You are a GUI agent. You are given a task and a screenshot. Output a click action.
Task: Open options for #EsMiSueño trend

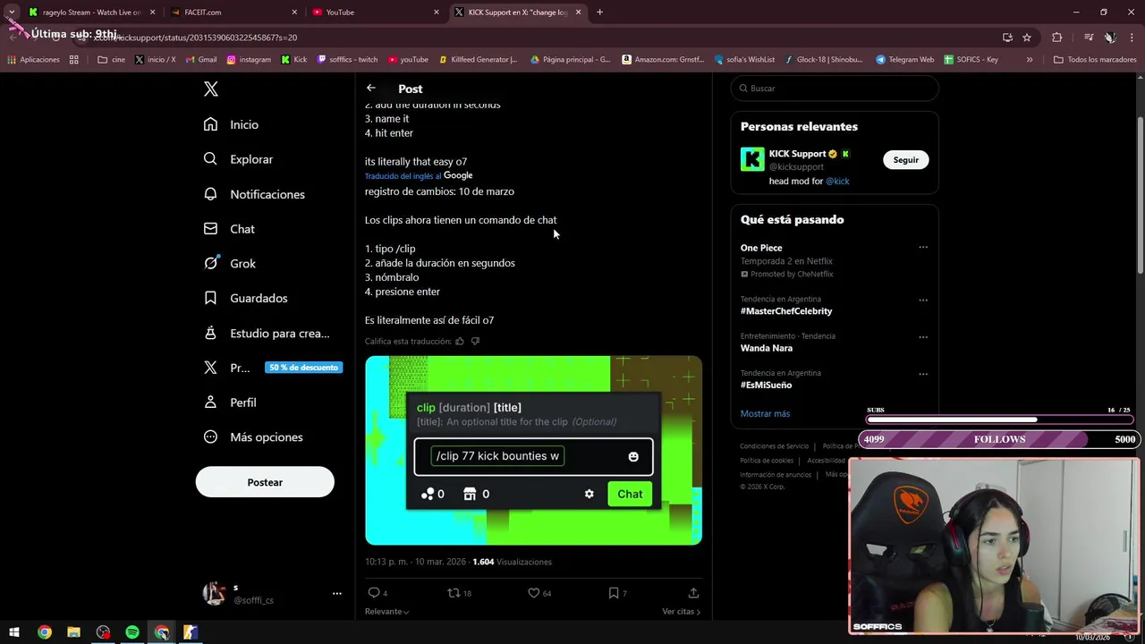coord(923,374)
